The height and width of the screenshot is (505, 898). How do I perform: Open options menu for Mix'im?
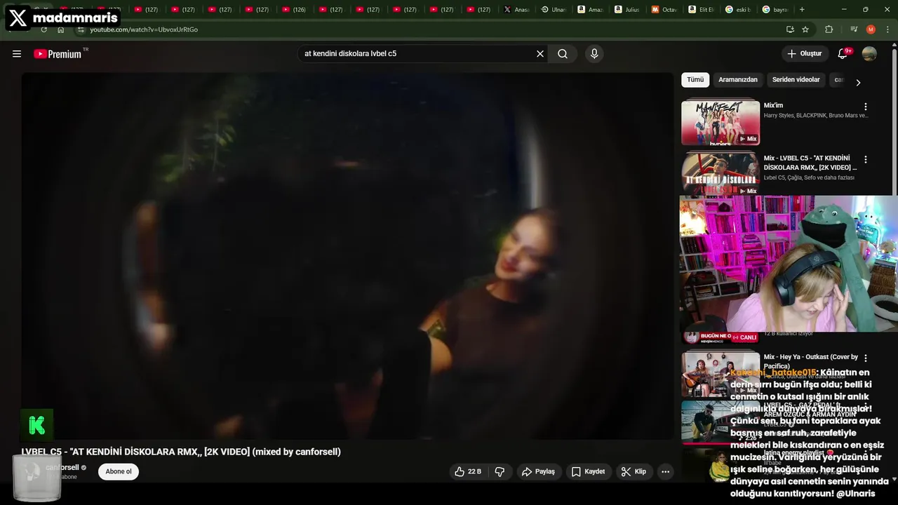tap(865, 107)
